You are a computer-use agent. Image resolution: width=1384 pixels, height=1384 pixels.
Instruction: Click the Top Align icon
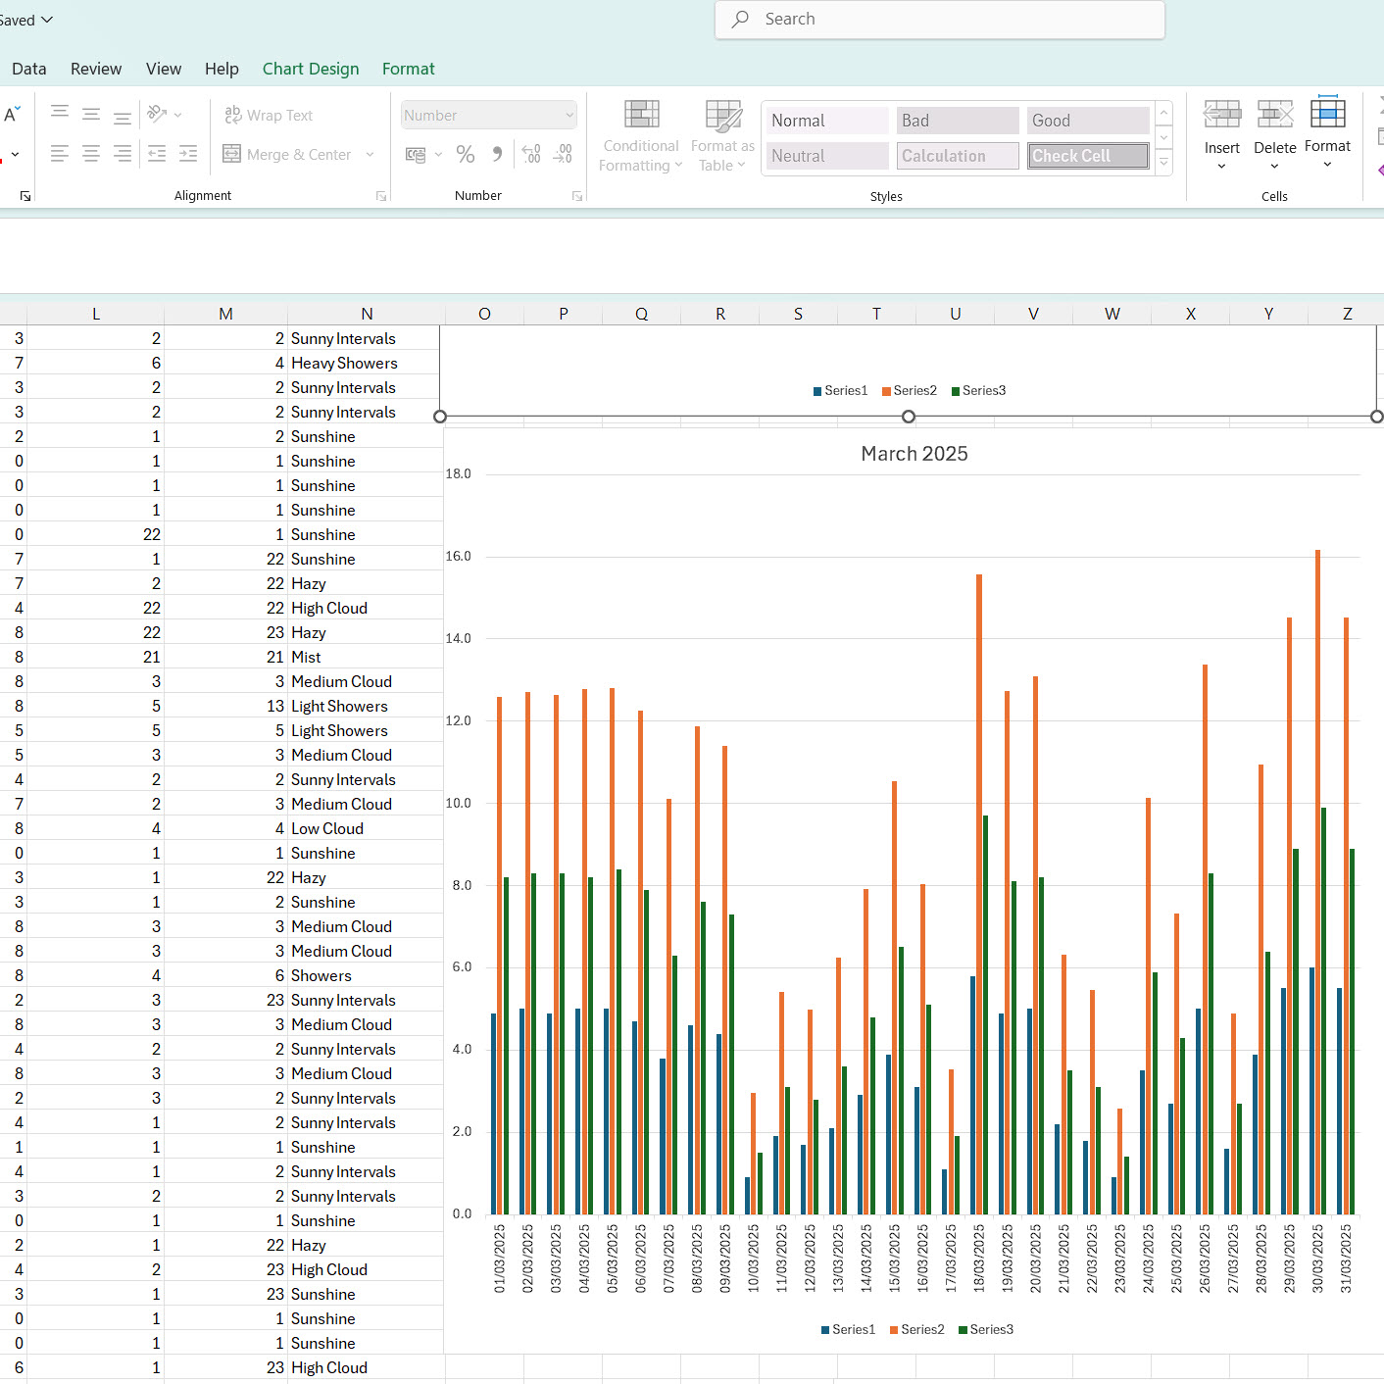pos(60,114)
